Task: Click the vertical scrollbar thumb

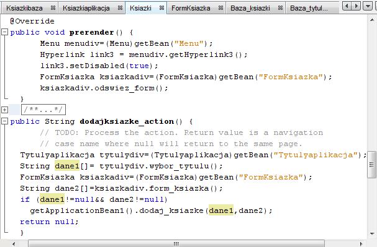Action: (371, 164)
